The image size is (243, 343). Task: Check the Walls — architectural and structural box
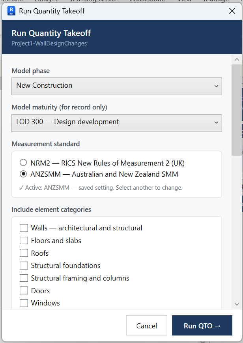click(x=24, y=228)
